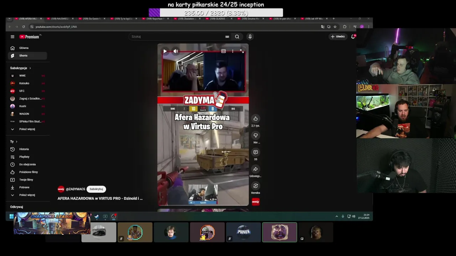
Task: Open Do obejrzenia watch later
Action: coord(27,165)
